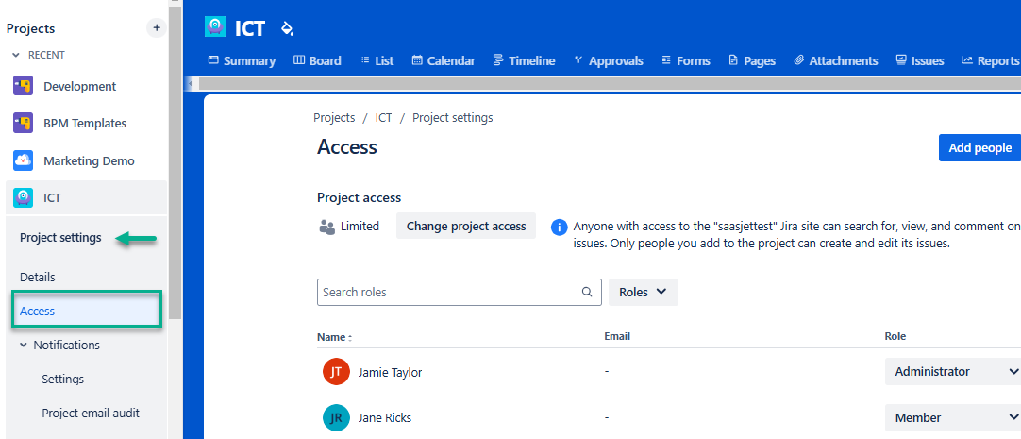Collapse the Notifications section
This screenshot has width=1021, height=439.
24,346
